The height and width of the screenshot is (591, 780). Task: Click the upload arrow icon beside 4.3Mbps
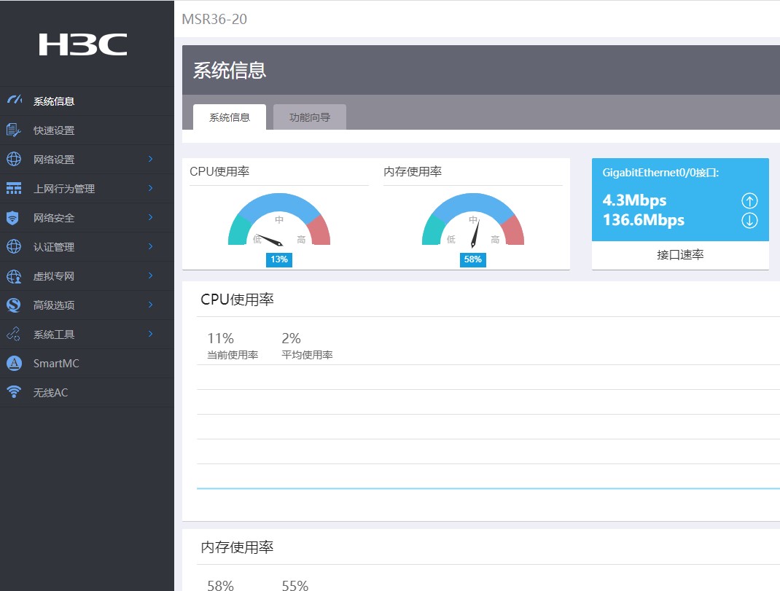click(x=749, y=200)
